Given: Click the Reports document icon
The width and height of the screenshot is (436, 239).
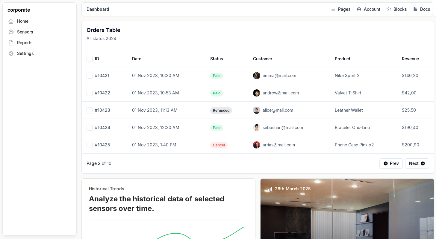Looking at the screenshot, I should (11, 43).
